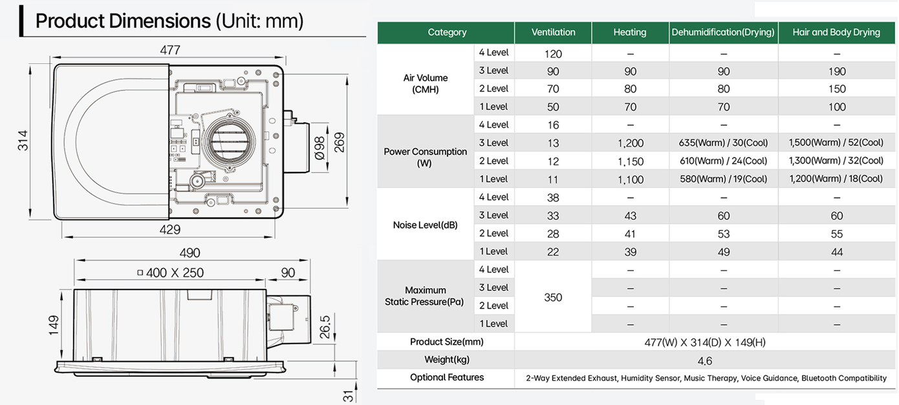Select the Ventilation column header
Image resolution: width=899 pixels, height=405 pixels.
pyautogui.click(x=553, y=32)
